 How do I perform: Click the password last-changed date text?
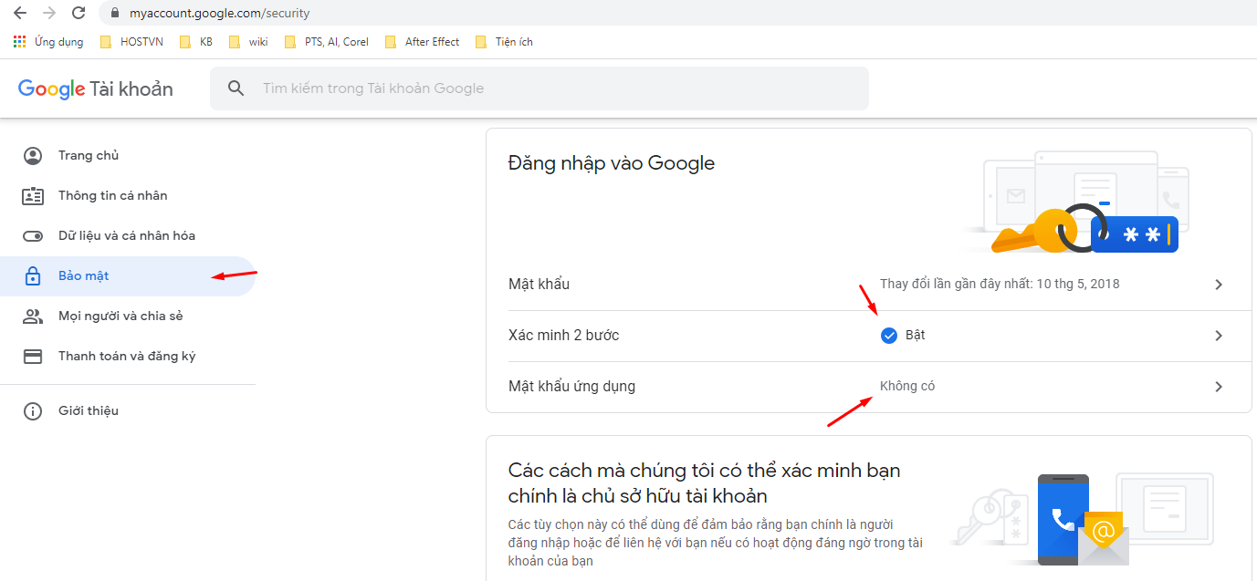point(1000,285)
